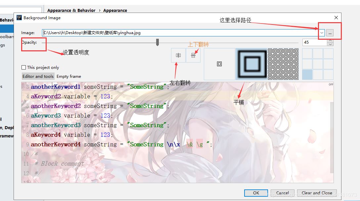Screen dimensions: 360x201
Task: Select the tiled pattern placement thumbnail
Action: pos(283,64)
